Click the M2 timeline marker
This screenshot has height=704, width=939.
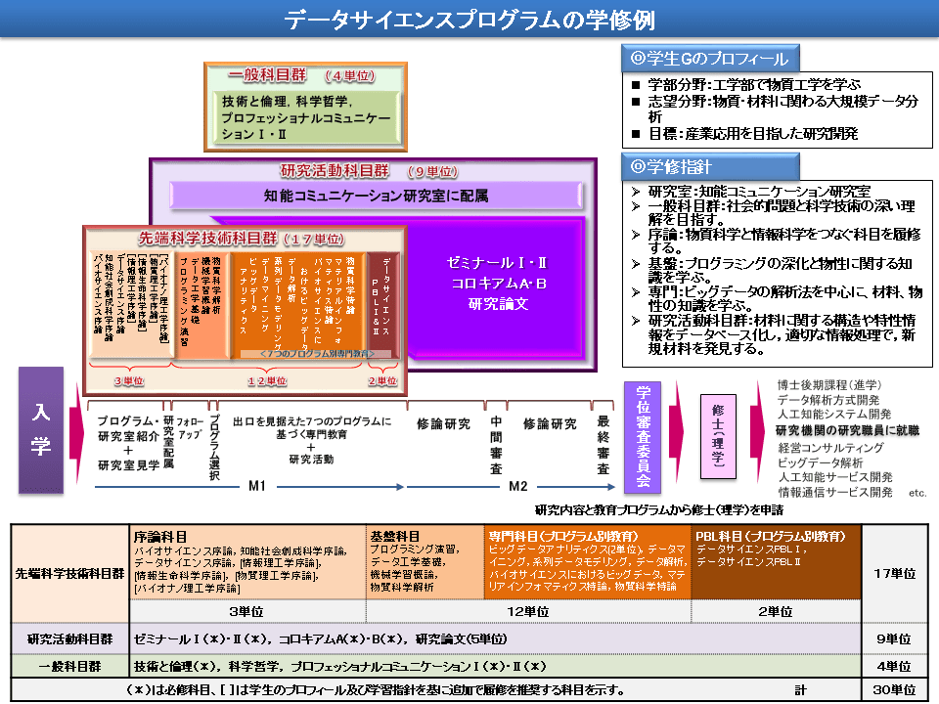pyautogui.click(x=518, y=486)
